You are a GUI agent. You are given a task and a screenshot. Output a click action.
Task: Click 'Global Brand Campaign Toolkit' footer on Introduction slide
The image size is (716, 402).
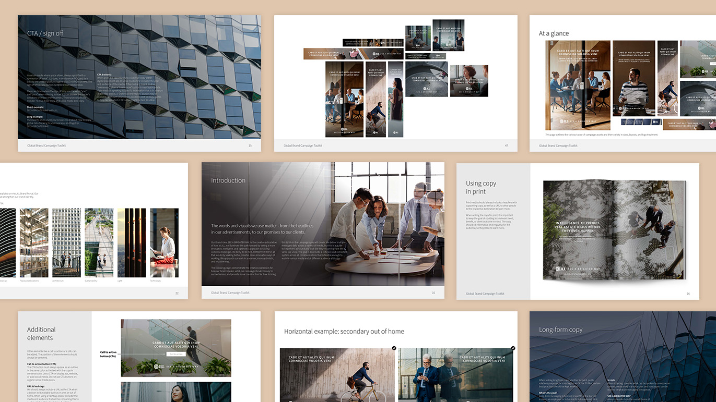[x=230, y=293]
